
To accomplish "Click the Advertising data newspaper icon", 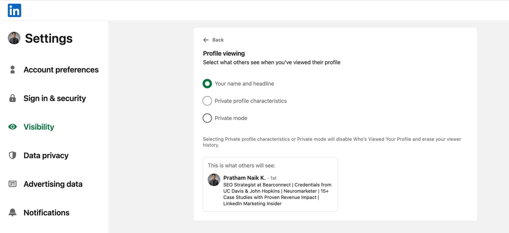I will pyautogui.click(x=12, y=184).
